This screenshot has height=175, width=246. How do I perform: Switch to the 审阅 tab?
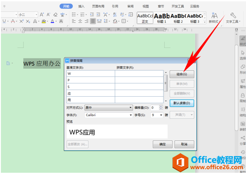point(130,6)
